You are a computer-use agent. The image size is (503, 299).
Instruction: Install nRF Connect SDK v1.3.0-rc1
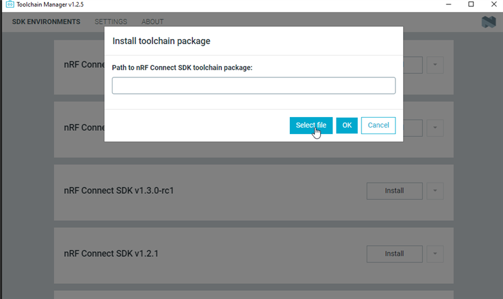(394, 191)
